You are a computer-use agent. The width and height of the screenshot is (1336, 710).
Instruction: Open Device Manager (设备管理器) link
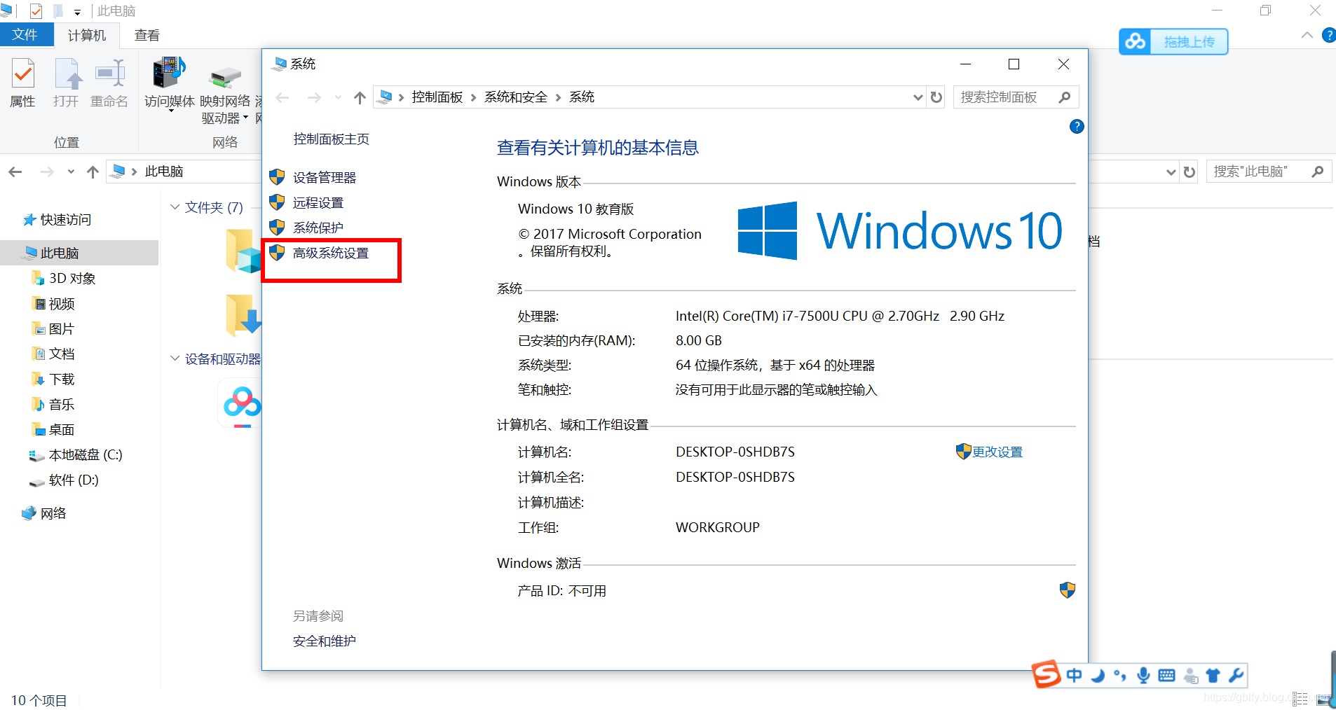click(x=324, y=177)
